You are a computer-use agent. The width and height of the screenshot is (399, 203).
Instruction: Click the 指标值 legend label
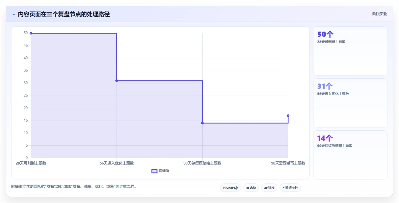click(164, 171)
